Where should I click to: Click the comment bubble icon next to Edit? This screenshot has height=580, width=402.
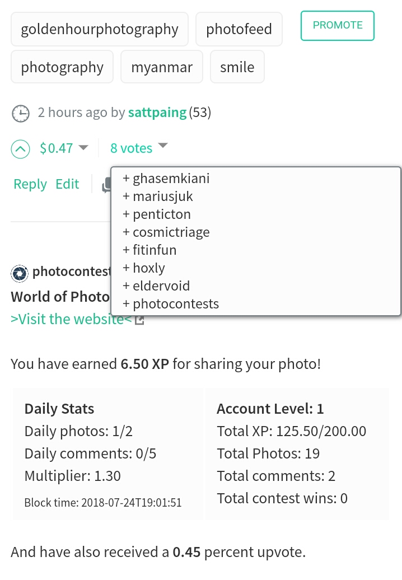(x=107, y=185)
